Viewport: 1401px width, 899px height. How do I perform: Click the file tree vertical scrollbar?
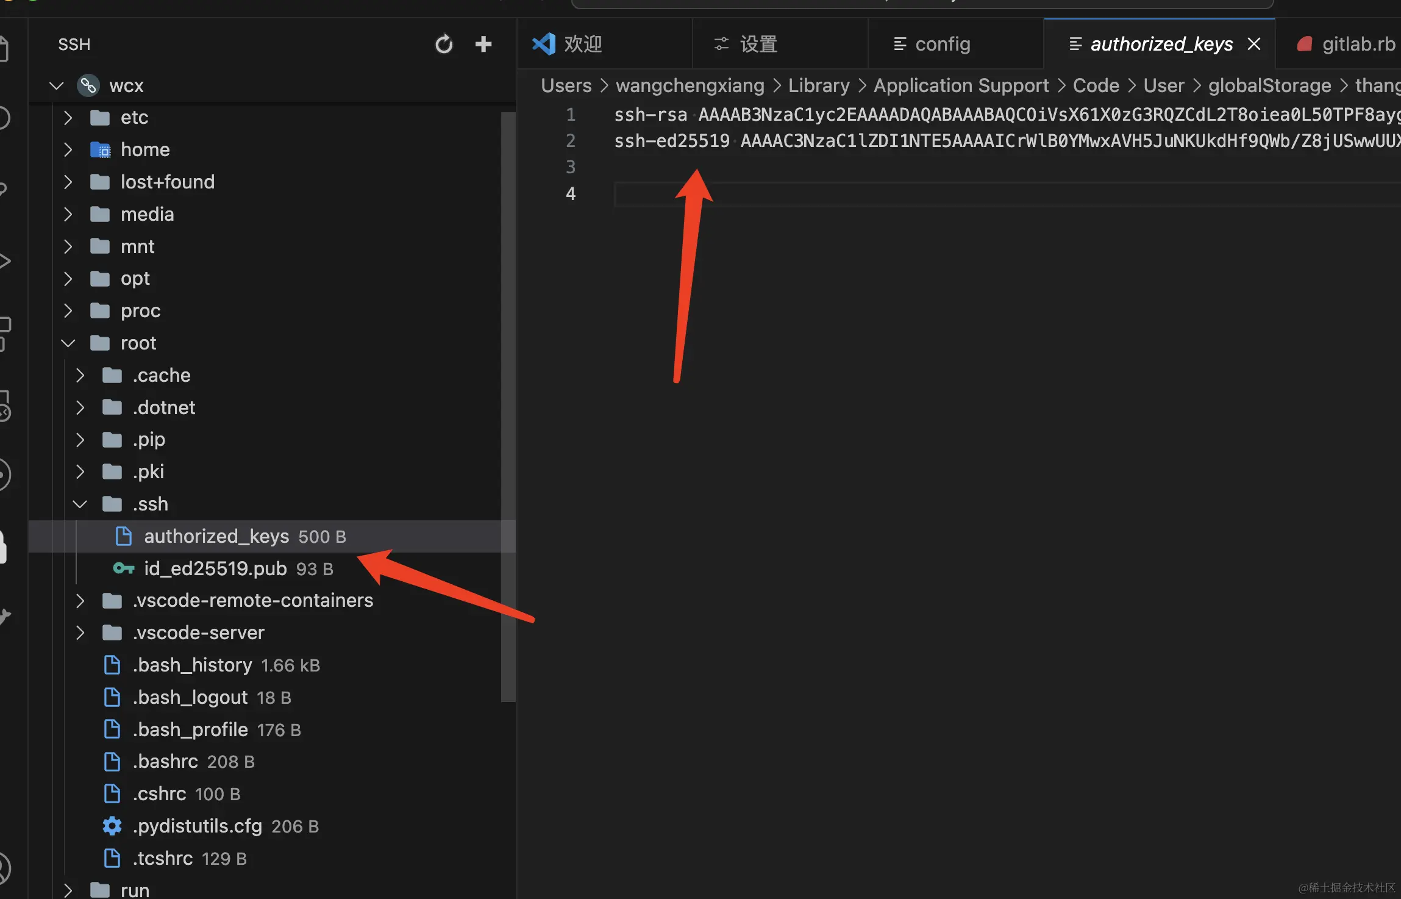coord(508,406)
